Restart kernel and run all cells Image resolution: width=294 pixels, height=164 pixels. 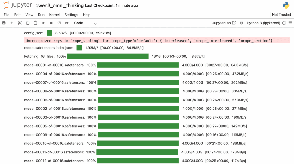click(67, 23)
